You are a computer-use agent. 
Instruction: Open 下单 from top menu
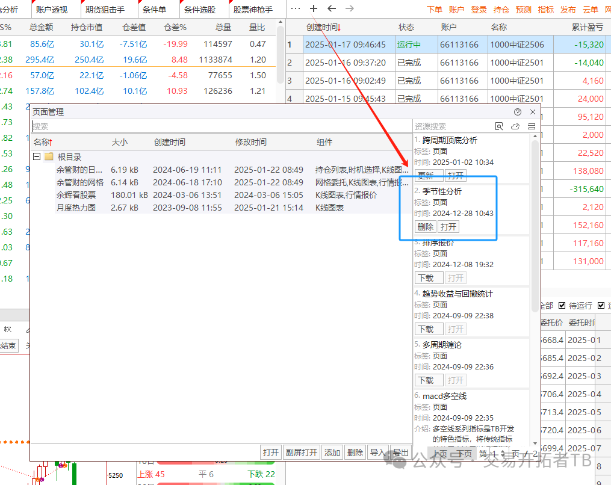tap(435, 10)
